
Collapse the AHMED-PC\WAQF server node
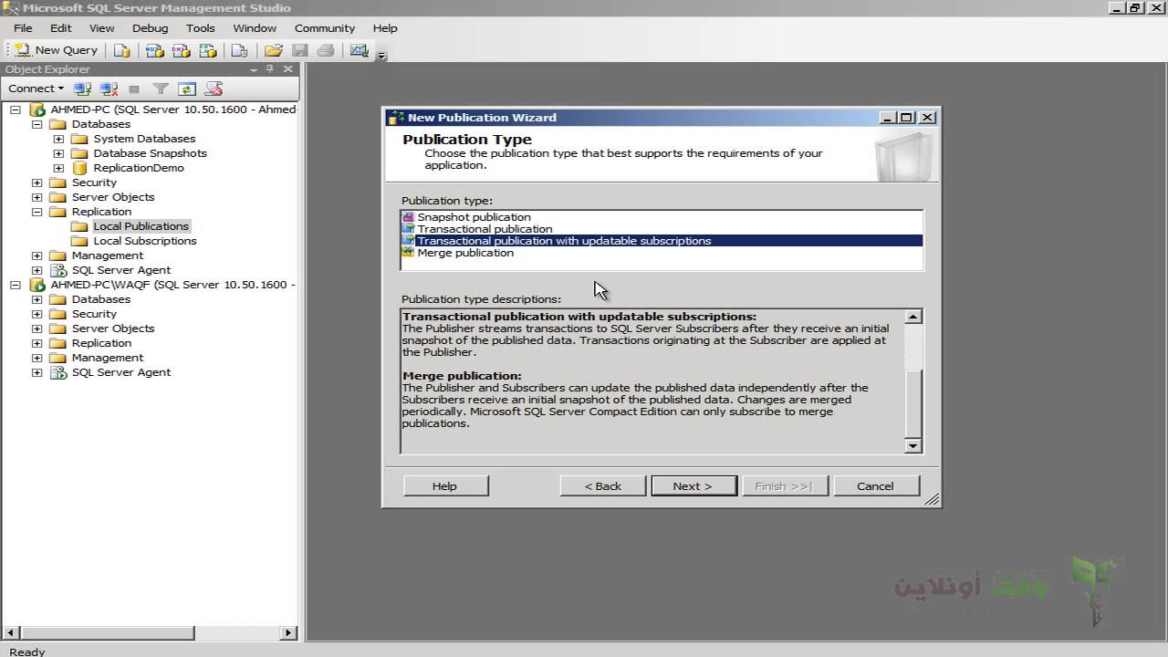16,285
